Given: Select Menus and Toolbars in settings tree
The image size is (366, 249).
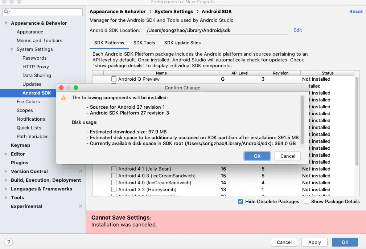Looking at the screenshot, I should click(40, 40).
